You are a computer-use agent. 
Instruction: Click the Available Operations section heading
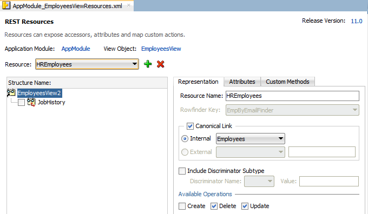[x=205, y=194]
